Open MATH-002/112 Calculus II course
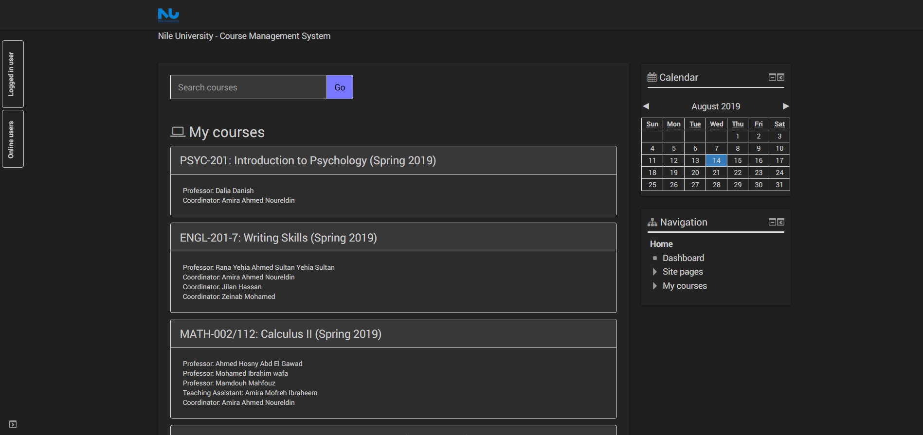The image size is (923, 435). click(x=281, y=334)
